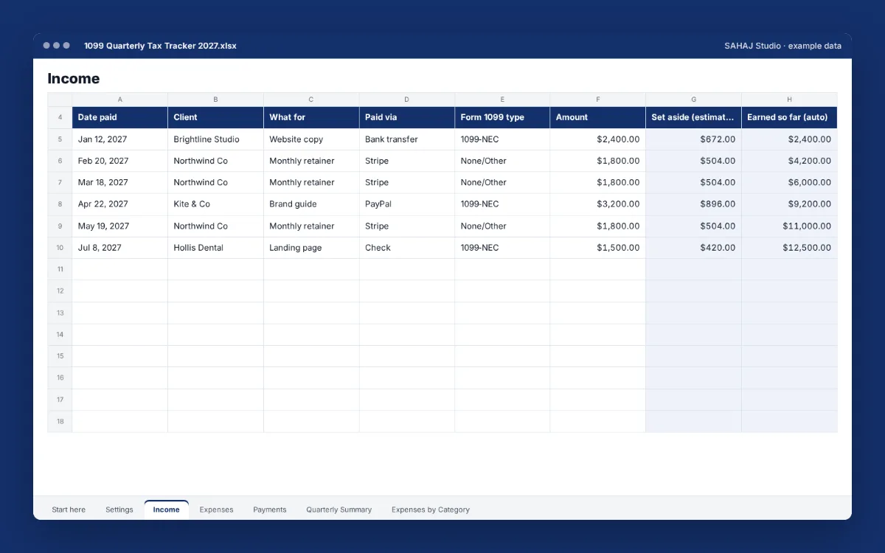This screenshot has width=885, height=553.
Task: Select the Jul 8, 2027 date cell
Action: click(x=120, y=248)
